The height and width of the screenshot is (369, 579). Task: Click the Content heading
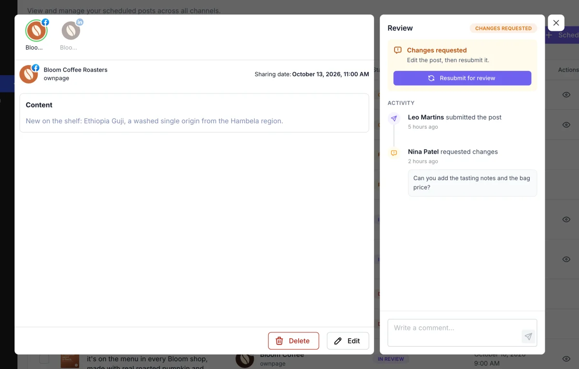click(39, 105)
